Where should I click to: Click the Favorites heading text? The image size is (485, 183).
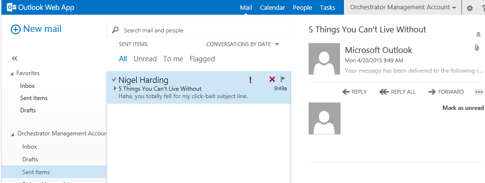click(28, 73)
